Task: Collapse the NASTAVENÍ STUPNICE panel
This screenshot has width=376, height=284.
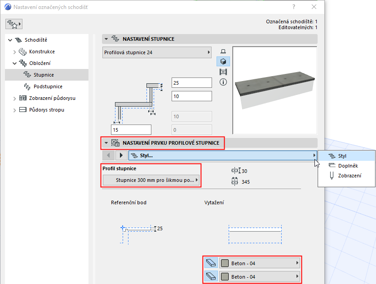Action: (x=106, y=39)
